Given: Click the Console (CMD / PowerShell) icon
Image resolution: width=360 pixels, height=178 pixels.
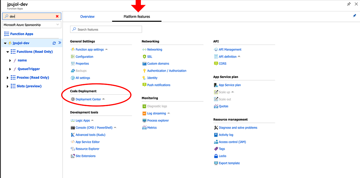Looking at the screenshot, I should pos(73,128).
